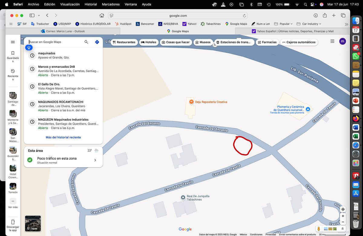
Task: Switch to the Yahoo Español tab
Action: [x=293, y=31]
